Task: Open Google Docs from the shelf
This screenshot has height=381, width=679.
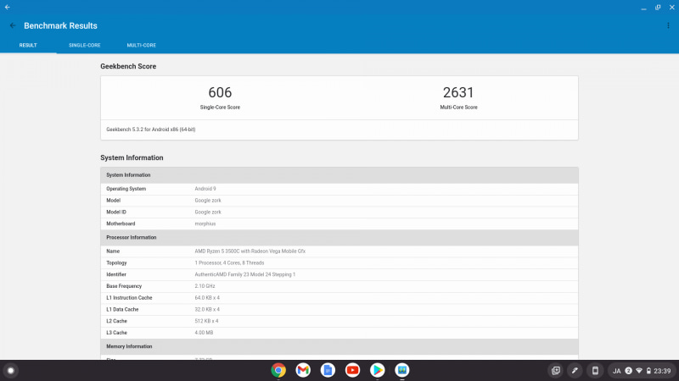Action: (328, 370)
